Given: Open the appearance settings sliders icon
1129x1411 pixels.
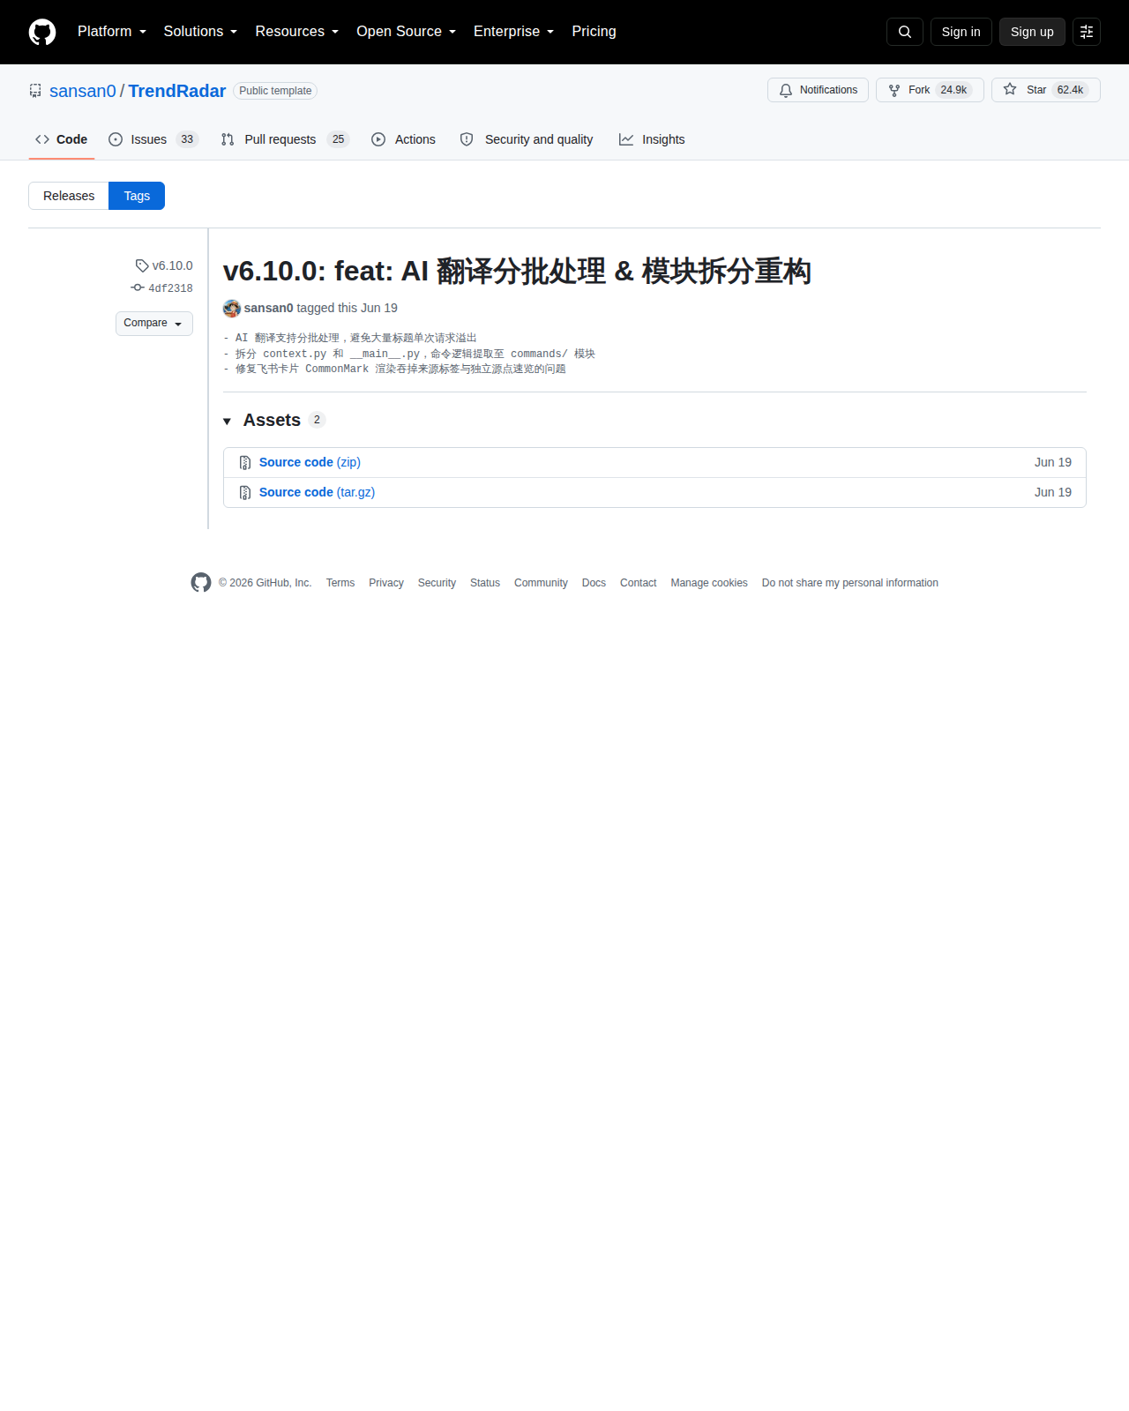Looking at the screenshot, I should 1087,32.
